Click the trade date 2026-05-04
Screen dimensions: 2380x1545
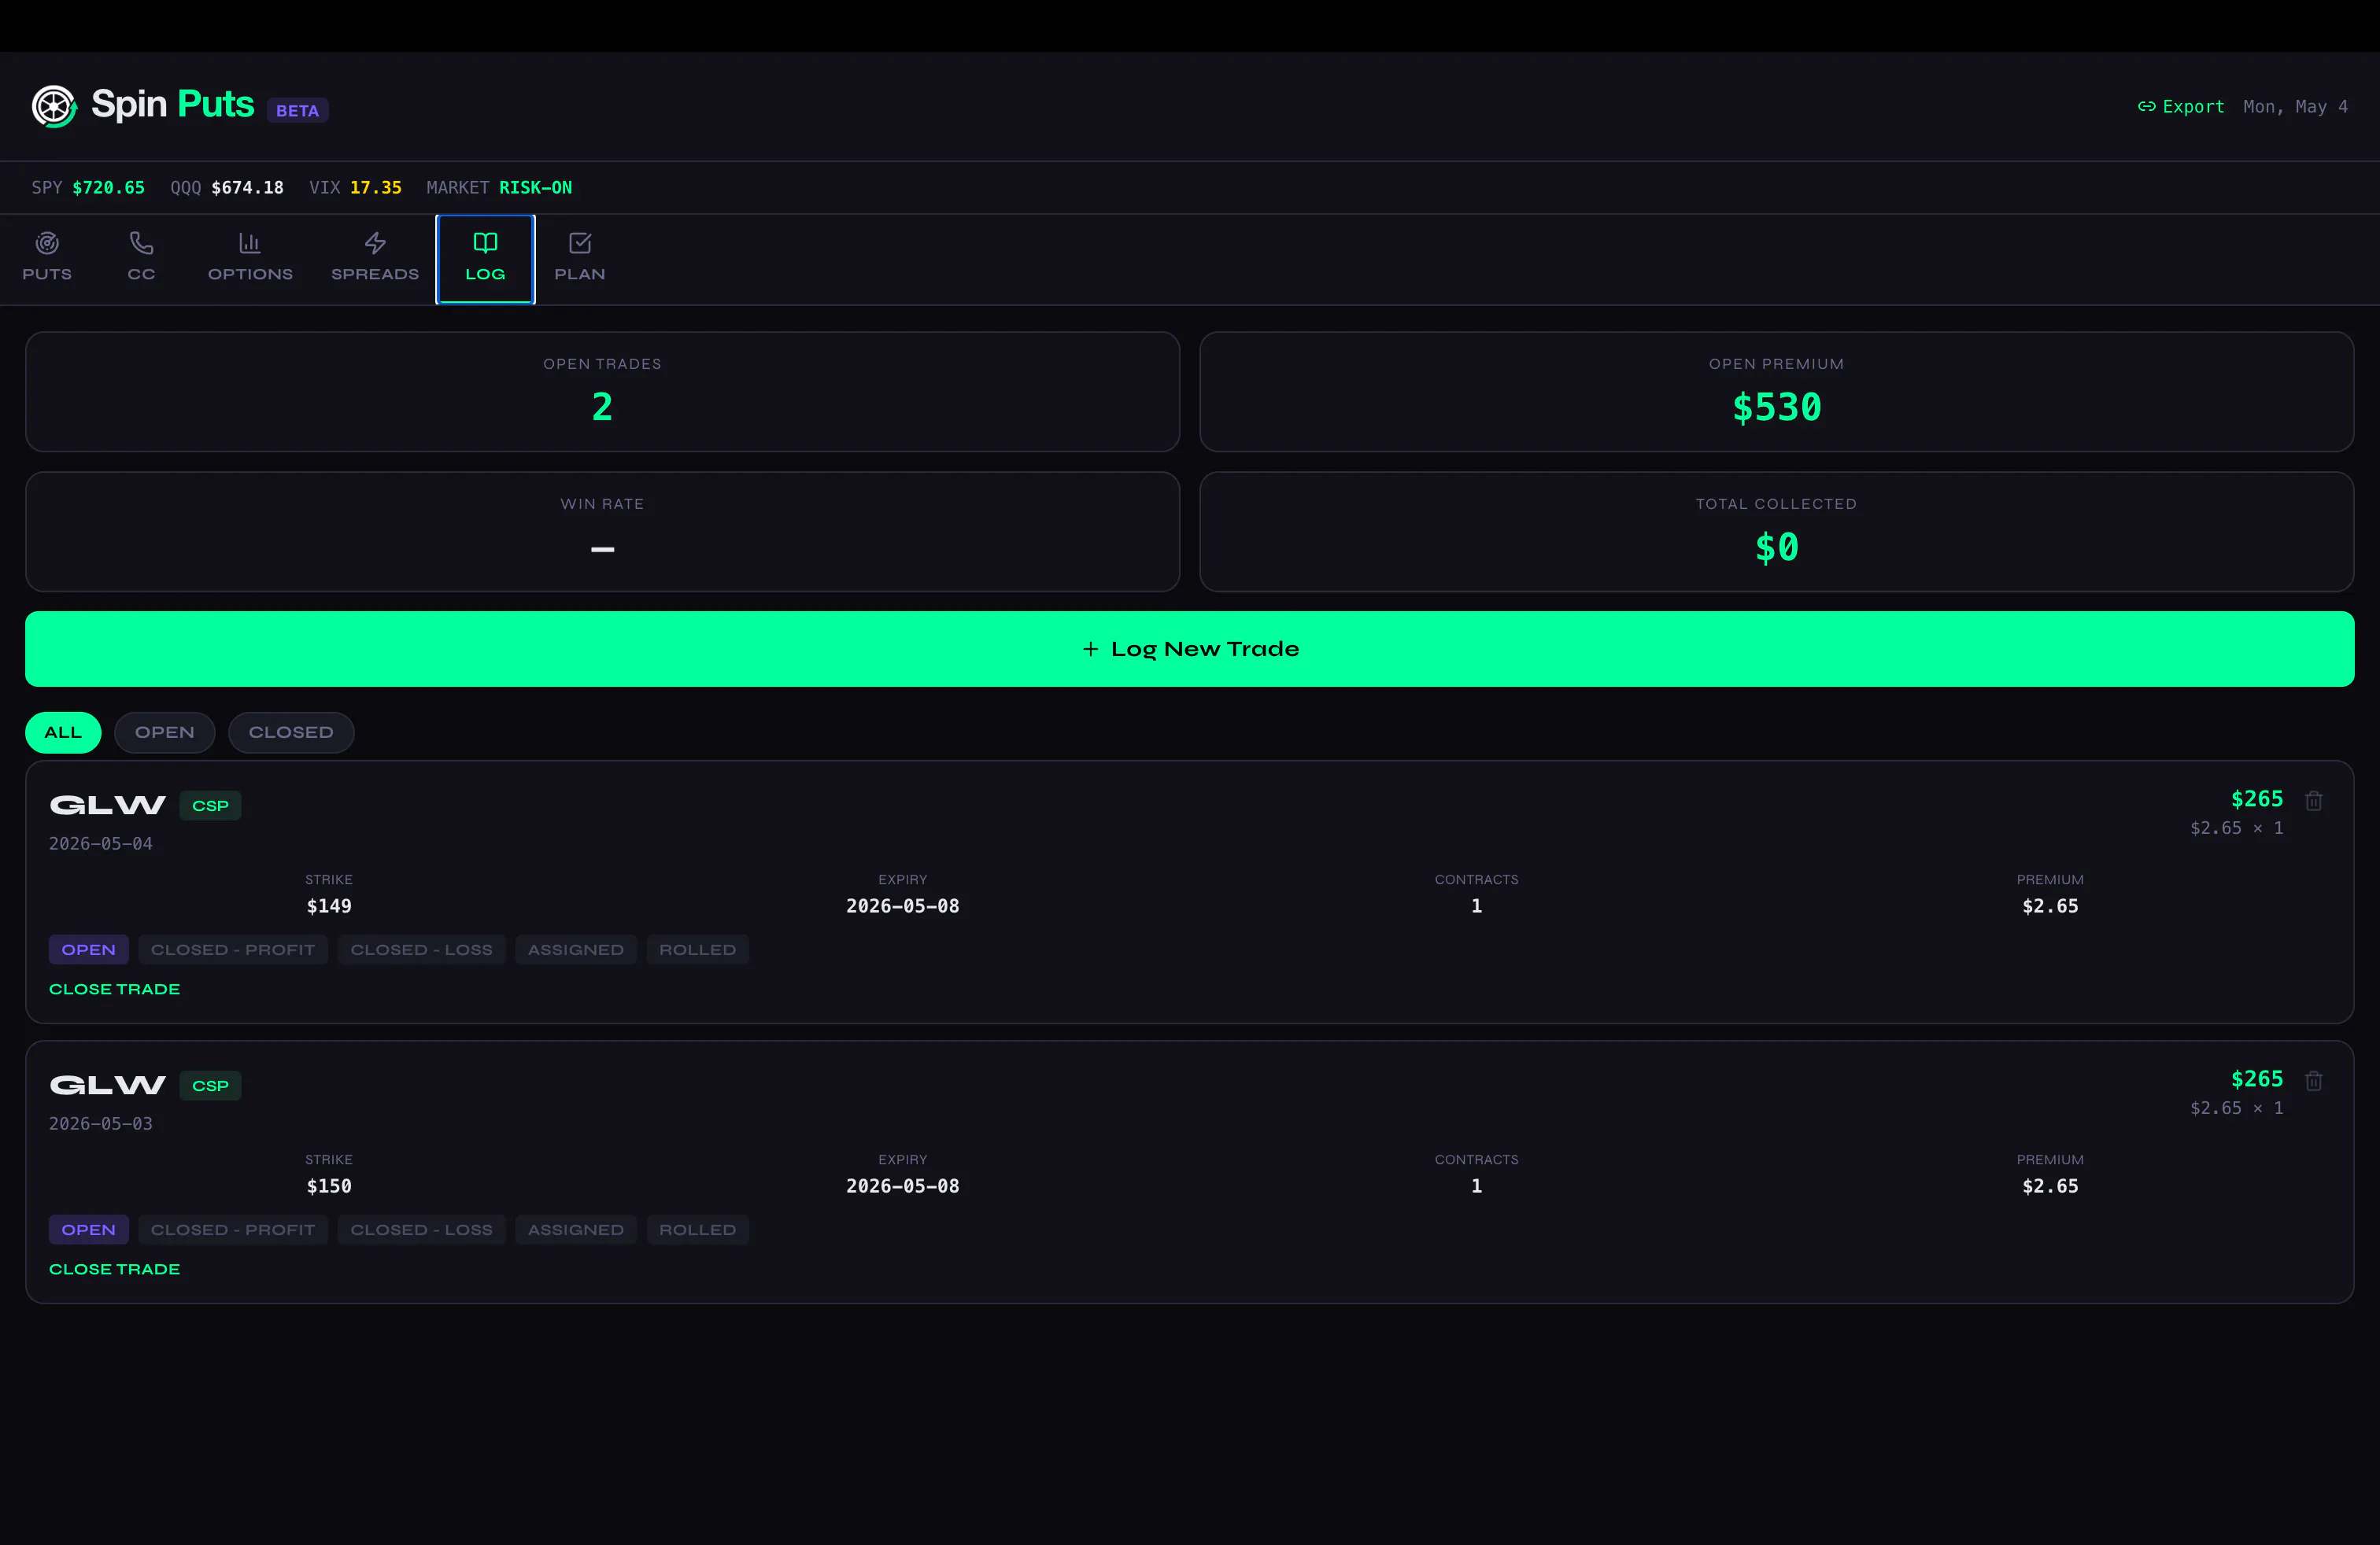tap(101, 843)
